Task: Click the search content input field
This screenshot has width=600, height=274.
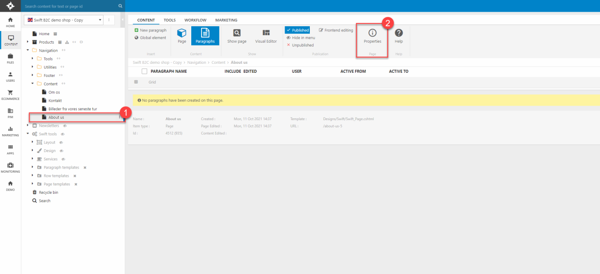Action: [x=70, y=6]
